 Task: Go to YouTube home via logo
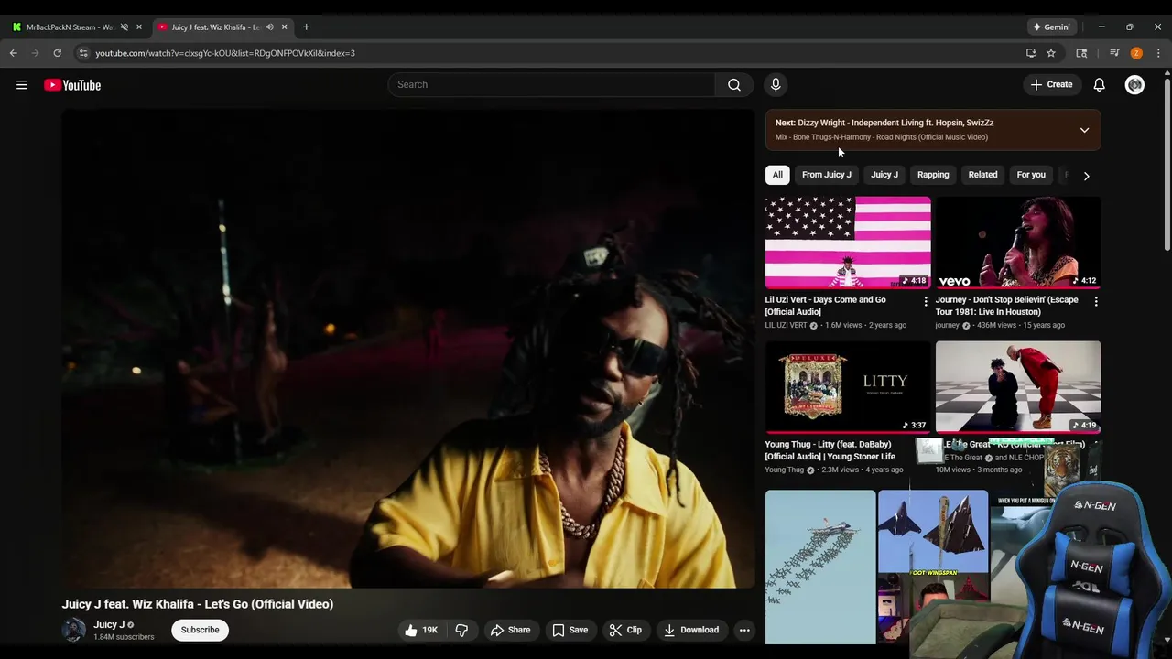[x=72, y=85]
